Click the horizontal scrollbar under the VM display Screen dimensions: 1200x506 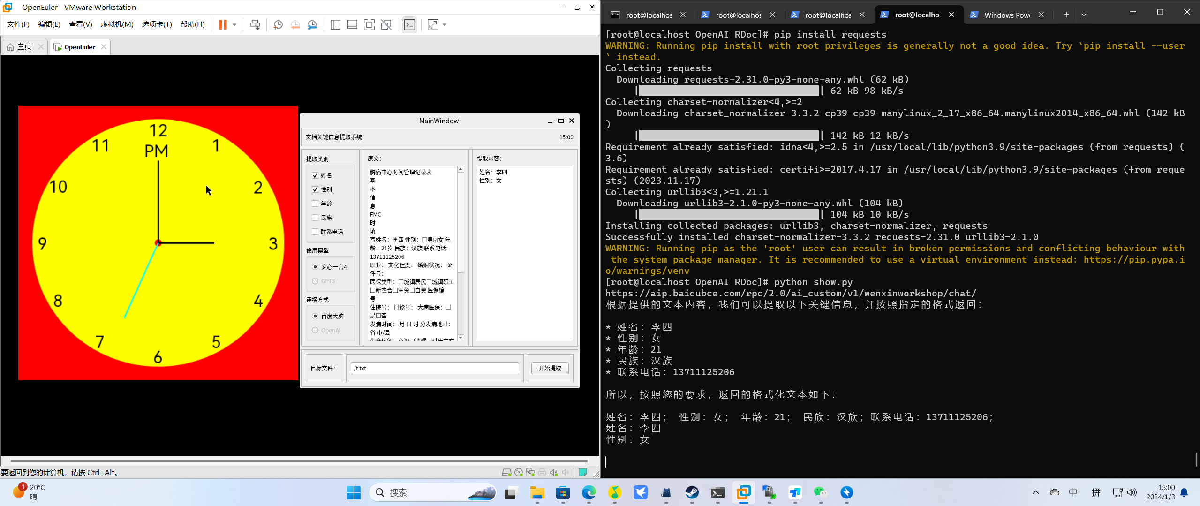coord(299,461)
